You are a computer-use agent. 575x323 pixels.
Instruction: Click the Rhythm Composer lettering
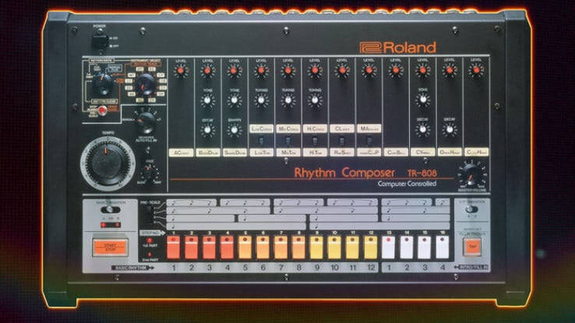[344, 173]
